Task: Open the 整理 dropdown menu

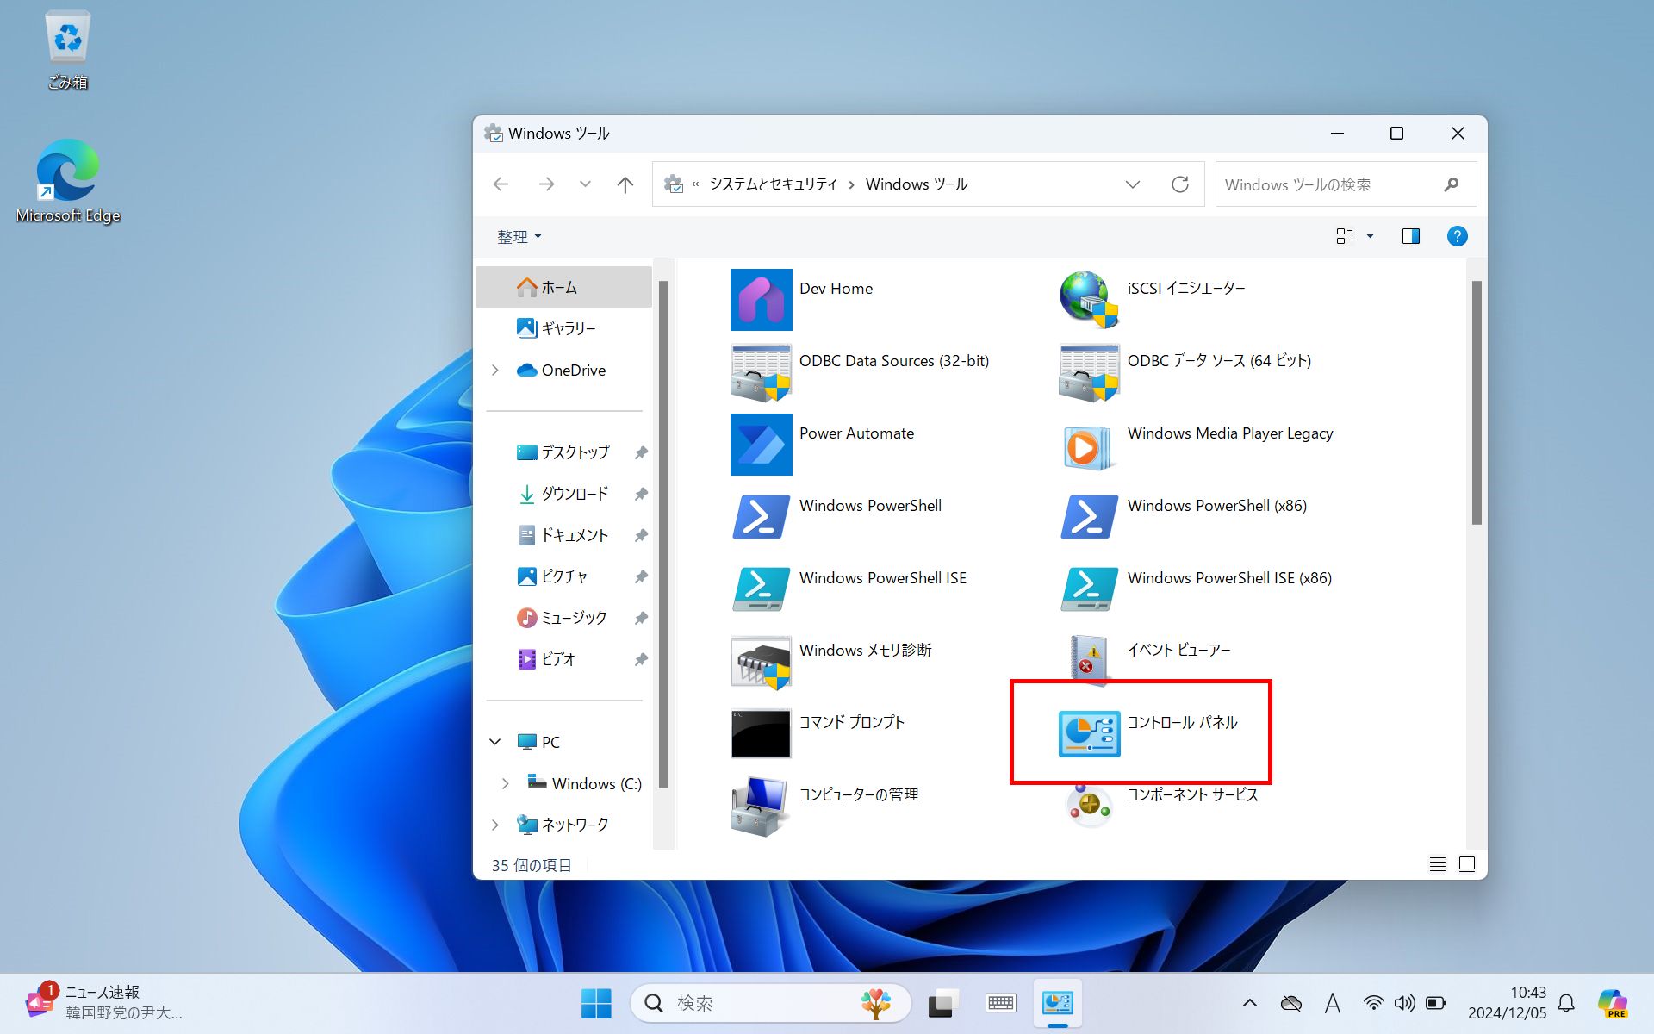Action: click(x=519, y=236)
